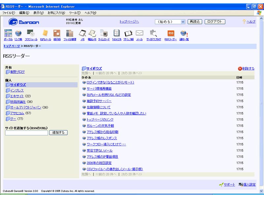The width and height of the screenshot is (264, 198).
Task: Open the 通知一覧 notifications icon
Action: pos(184,33)
